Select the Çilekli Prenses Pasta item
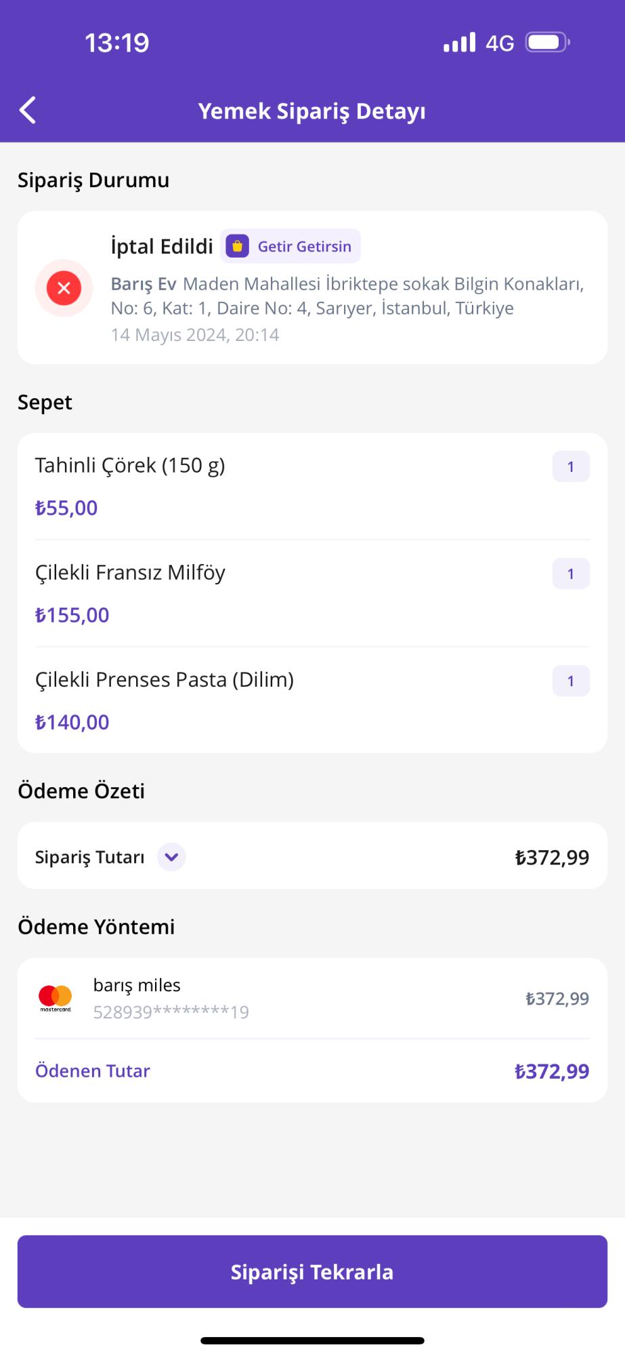 click(165, 680)
